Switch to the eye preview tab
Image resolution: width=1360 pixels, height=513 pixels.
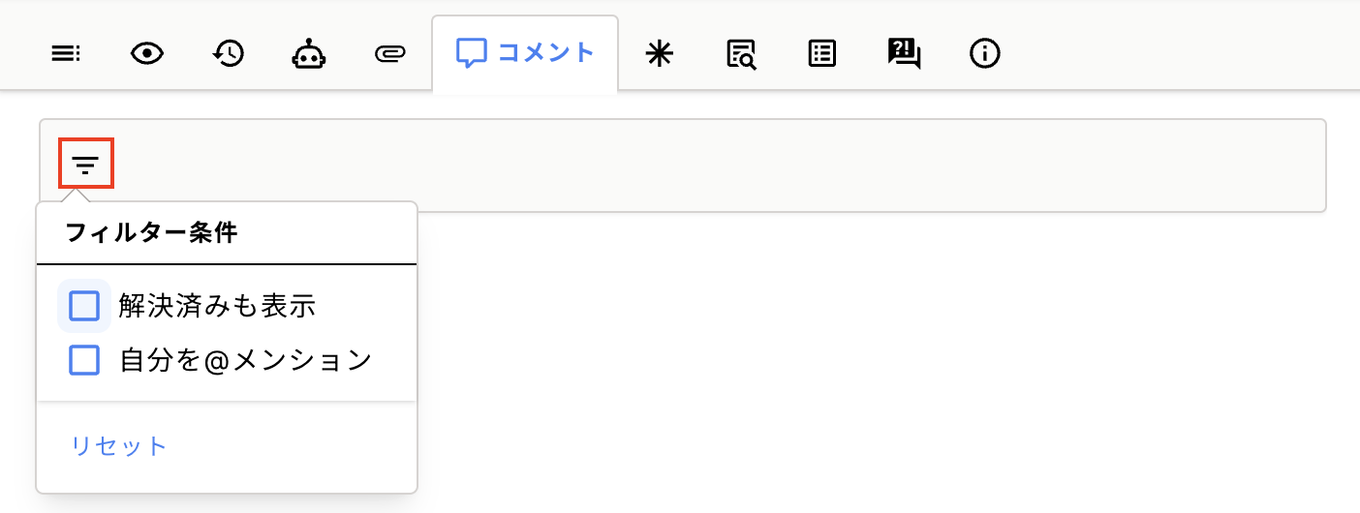coord(146,54)
